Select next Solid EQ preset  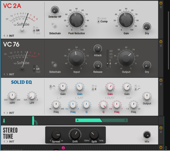(x=7, y=113)
